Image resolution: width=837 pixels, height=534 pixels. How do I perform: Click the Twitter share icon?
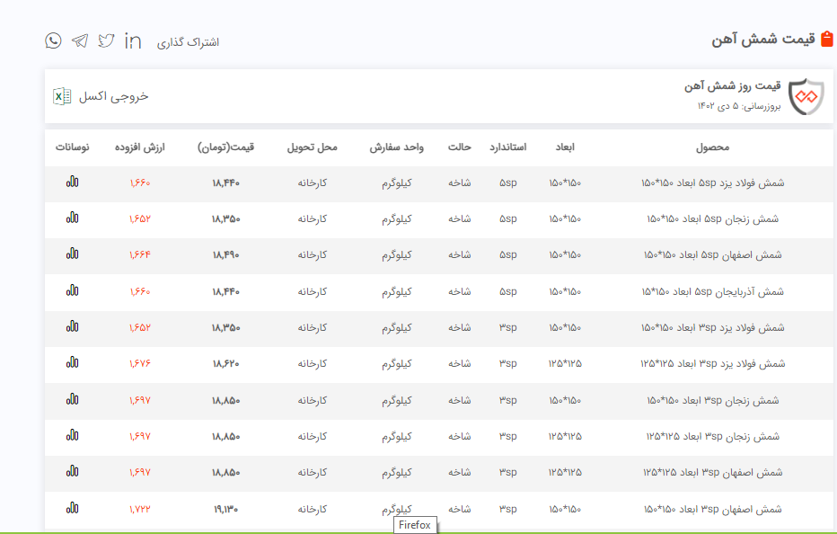[106, 40]
